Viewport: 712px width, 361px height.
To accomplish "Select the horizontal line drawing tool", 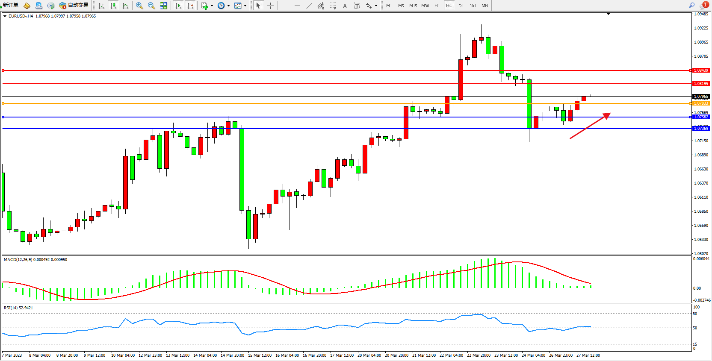I will pos(297,6).
